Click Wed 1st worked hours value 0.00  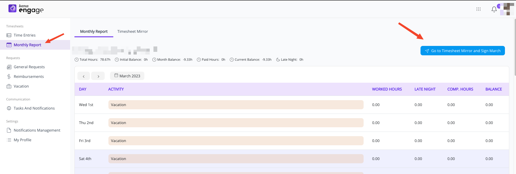pos(376,105)
